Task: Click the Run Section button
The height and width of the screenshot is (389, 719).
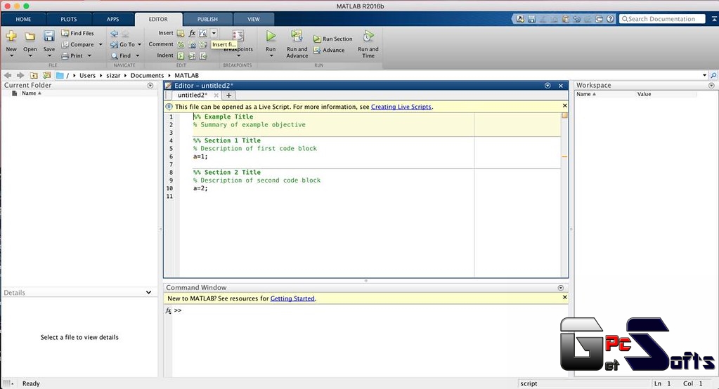Action: (x=333, y=39)
